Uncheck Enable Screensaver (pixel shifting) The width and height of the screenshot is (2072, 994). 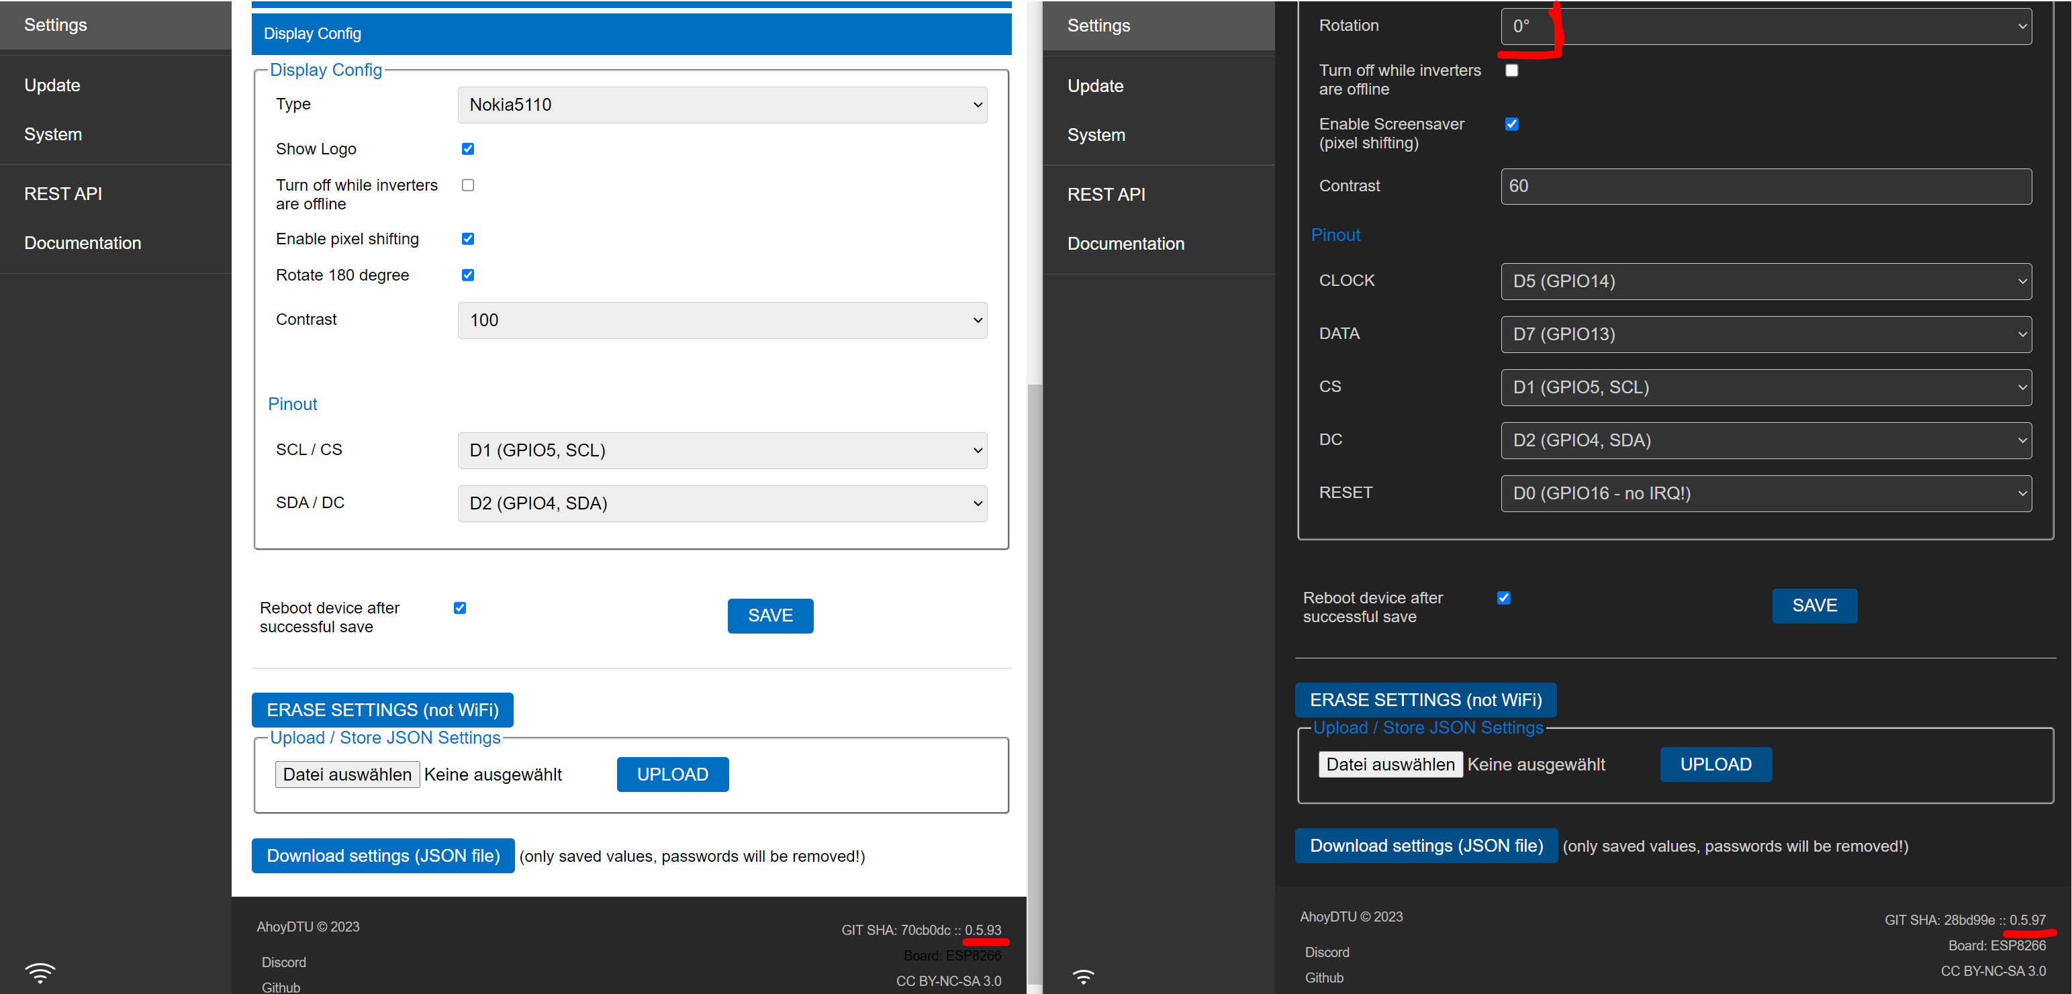pos(1512,124)
